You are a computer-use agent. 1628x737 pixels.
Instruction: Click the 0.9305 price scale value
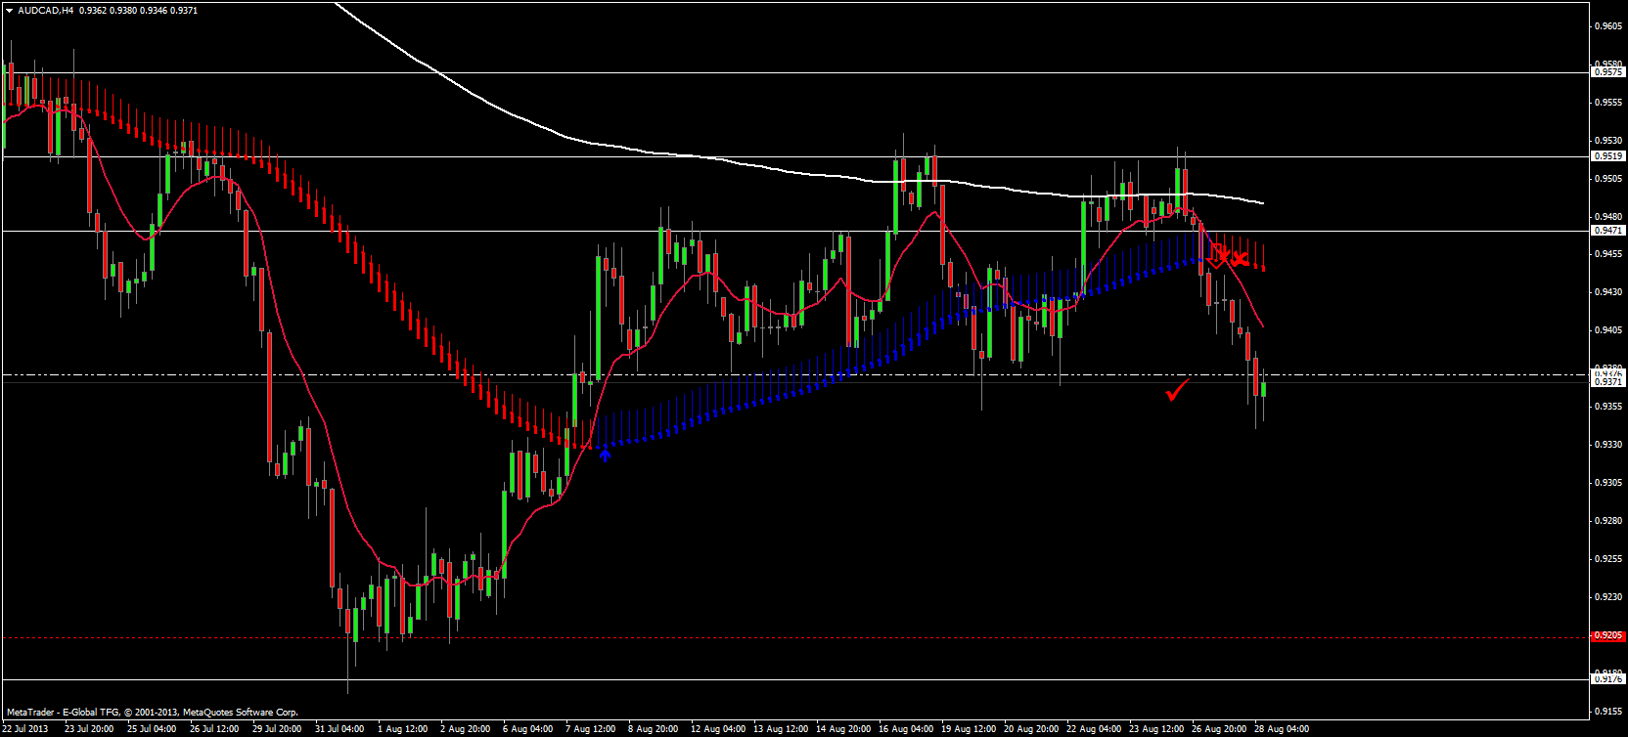coord(1608,483)
